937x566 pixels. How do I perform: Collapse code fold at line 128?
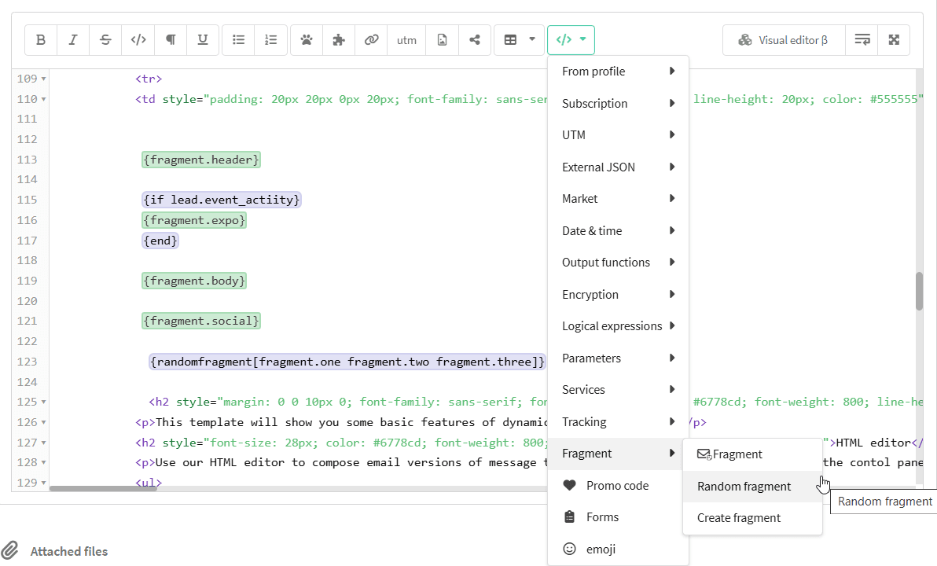point(43,462)
